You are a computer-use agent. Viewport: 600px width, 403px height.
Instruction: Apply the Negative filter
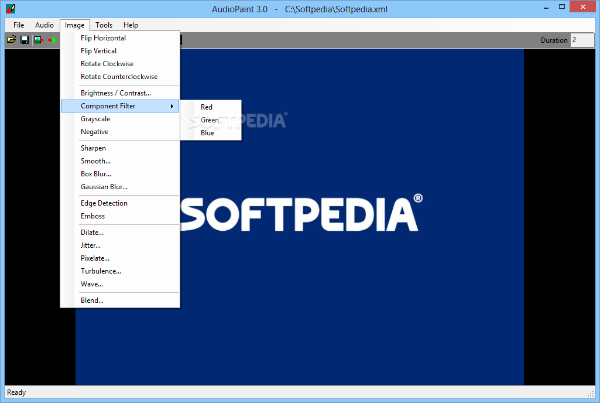click(x=120, y=132)
